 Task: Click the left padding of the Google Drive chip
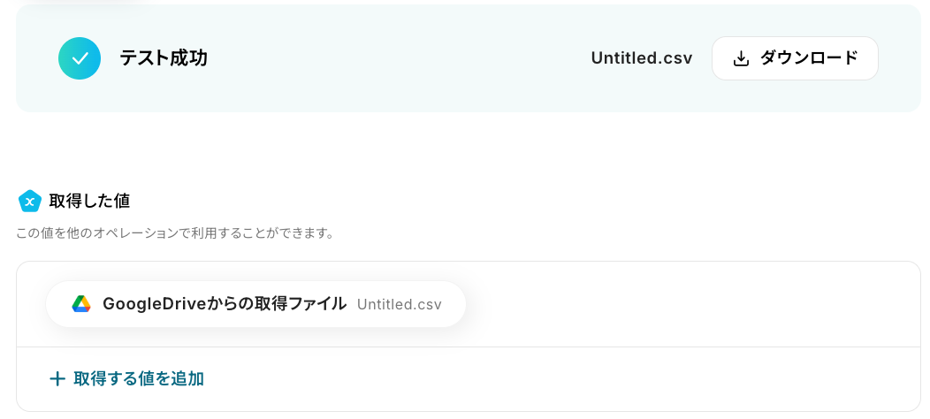click(x=57, y=304)
